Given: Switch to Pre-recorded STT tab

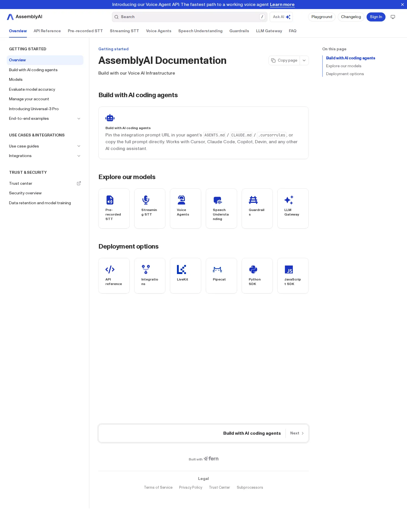Looking at the screenshot, I should pos(85,31).
